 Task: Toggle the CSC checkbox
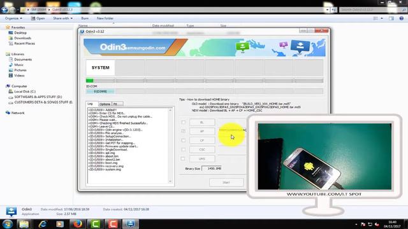[x=184, y=149]
